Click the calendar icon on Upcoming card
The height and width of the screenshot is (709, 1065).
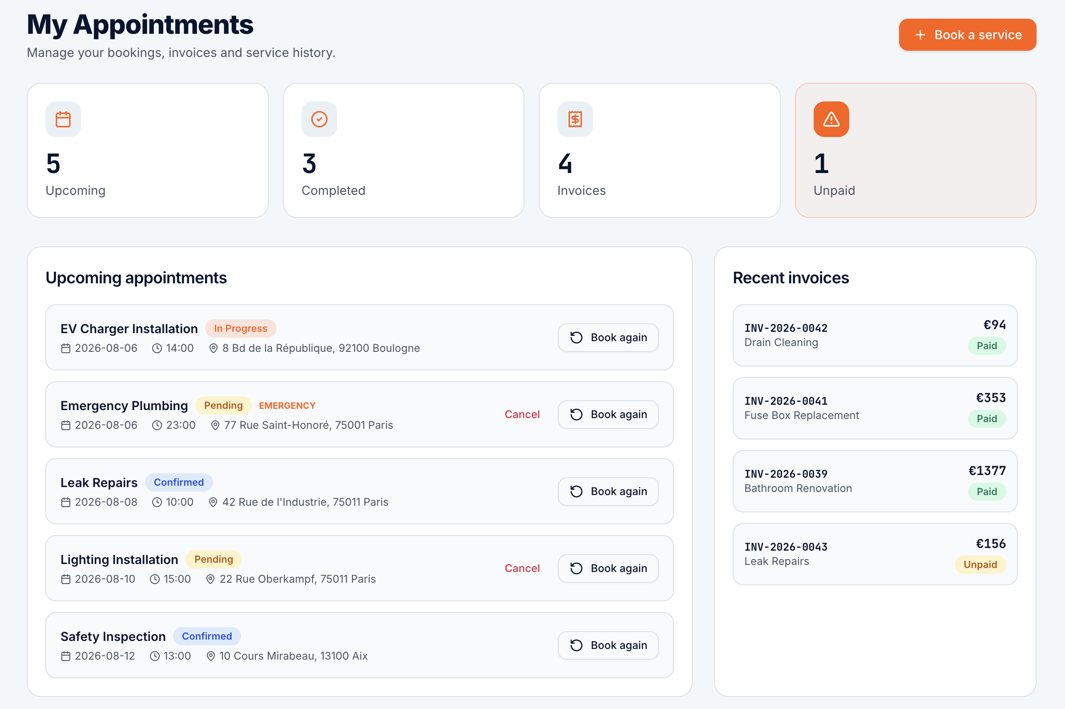click(63, 119)
